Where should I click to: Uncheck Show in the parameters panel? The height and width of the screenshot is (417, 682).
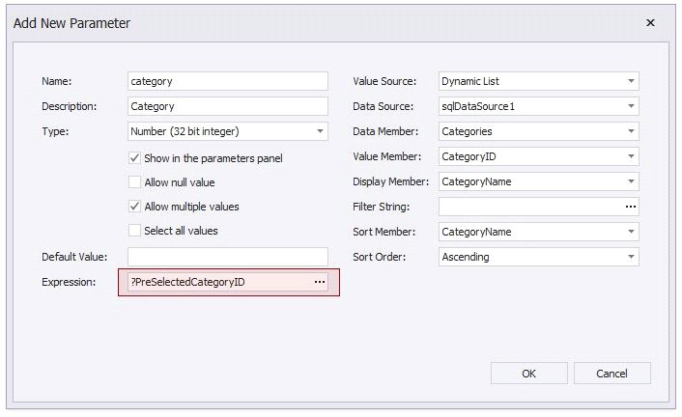click(135, 157)
